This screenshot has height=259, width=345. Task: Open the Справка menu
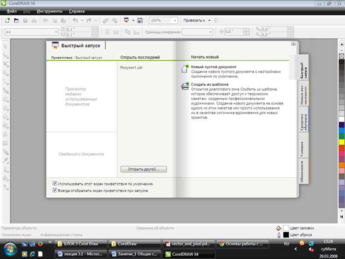point(77,11)
